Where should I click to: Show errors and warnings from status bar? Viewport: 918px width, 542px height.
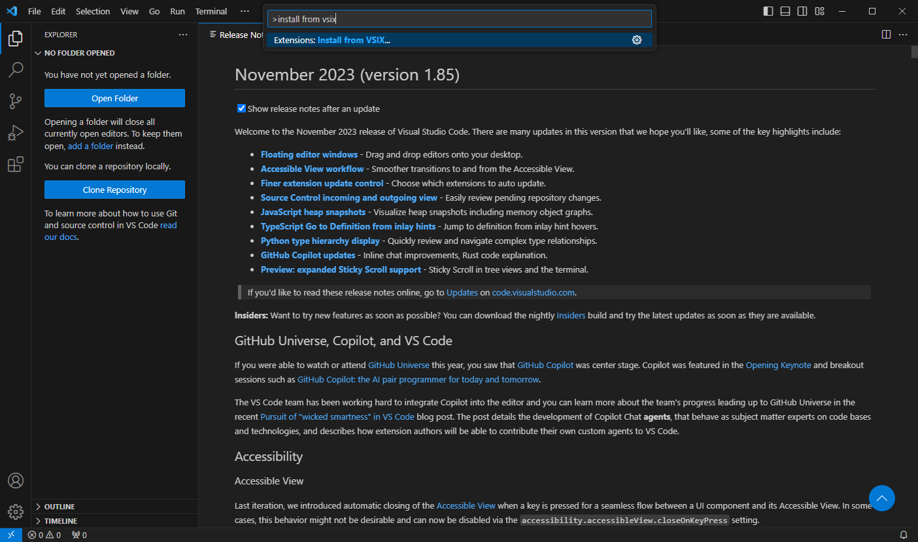[x=44, y=535]
